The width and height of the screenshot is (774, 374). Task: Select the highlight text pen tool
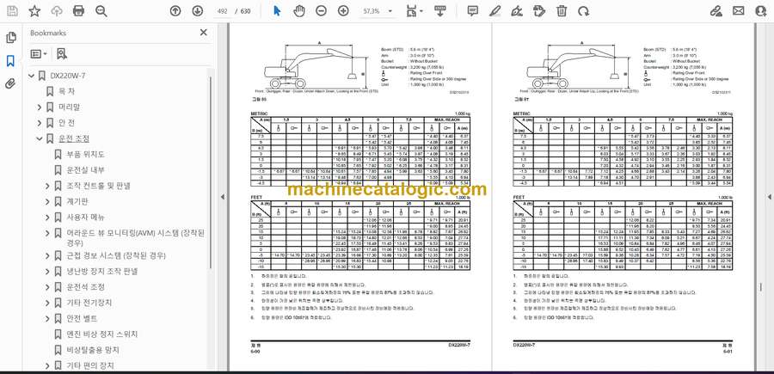pos(494,11)
